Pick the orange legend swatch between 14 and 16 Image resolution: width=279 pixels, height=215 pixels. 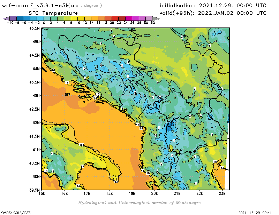point(95,19)
